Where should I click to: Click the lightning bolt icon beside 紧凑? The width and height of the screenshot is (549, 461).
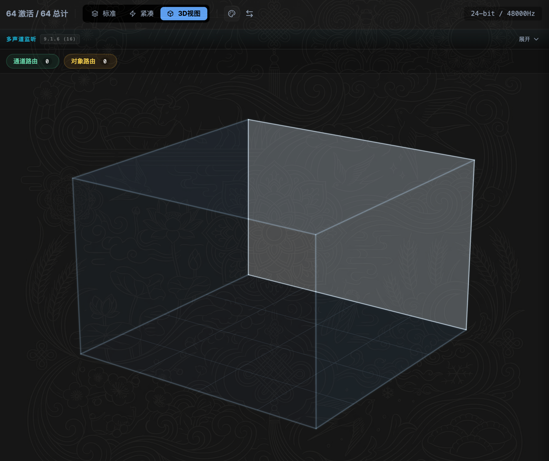point(133,14)
